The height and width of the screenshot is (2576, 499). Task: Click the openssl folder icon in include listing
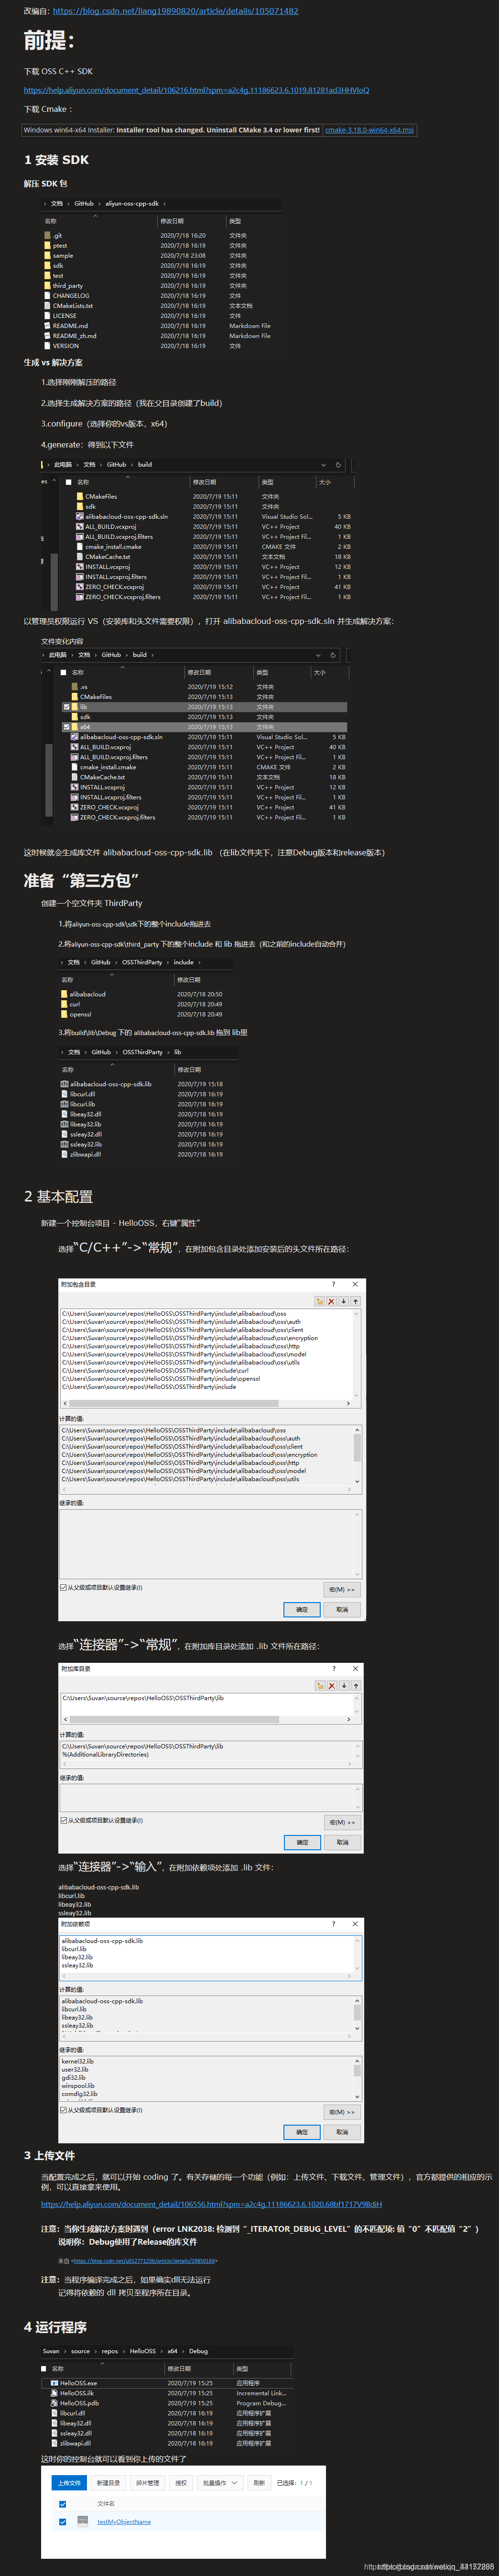(x=65, y=1014)
